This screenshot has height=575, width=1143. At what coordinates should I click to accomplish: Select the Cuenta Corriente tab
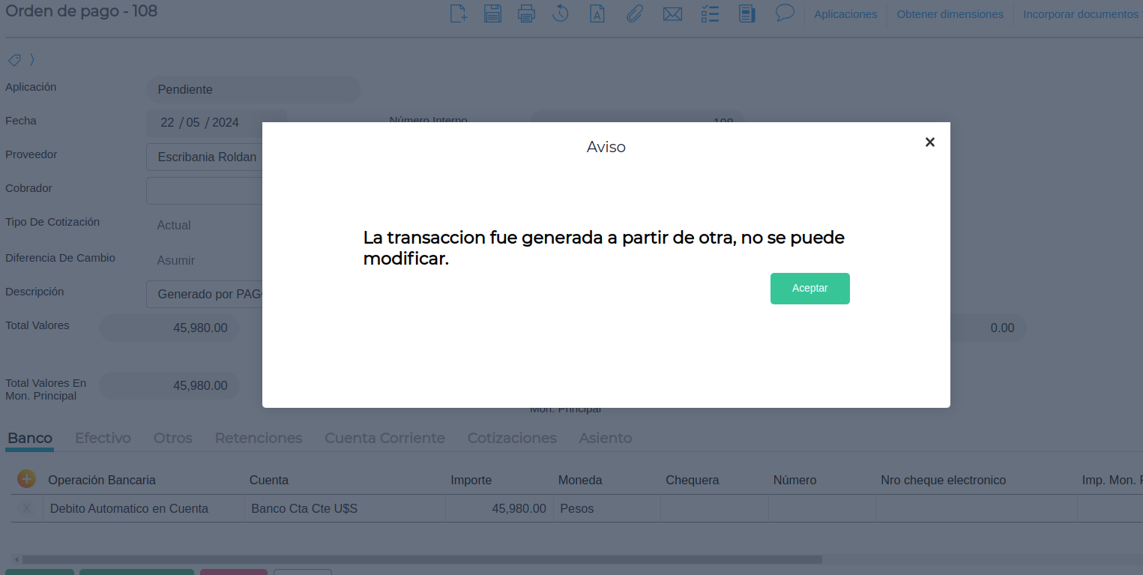click(x=384, y=438)
